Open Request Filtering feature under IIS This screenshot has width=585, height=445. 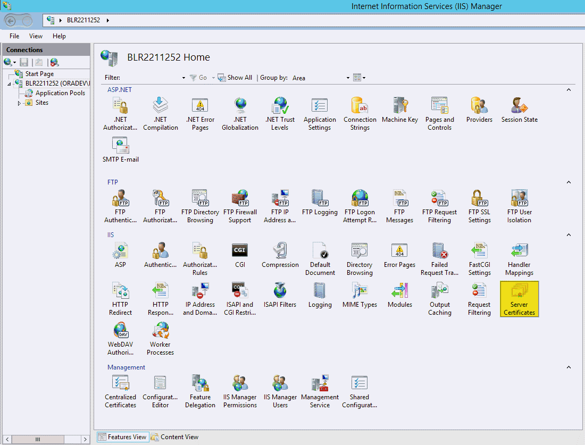coord(479,299)
